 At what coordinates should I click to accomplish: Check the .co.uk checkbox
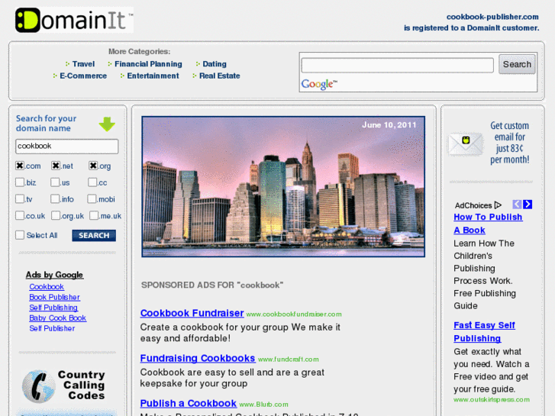pos(20,215)
